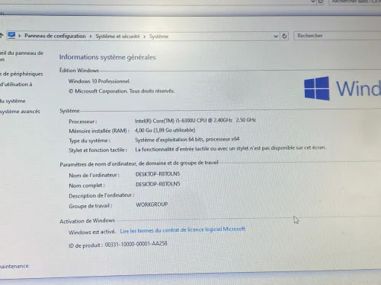Expand chevron before Panneau de configuration
Viewport: 381px width, 285px height.
20,36
